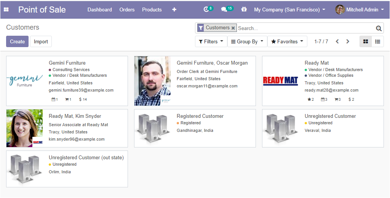Remove the Customers filter with the x
This screenshot has height=198, width=390.
pyautogui.click(x=233, y=28)
